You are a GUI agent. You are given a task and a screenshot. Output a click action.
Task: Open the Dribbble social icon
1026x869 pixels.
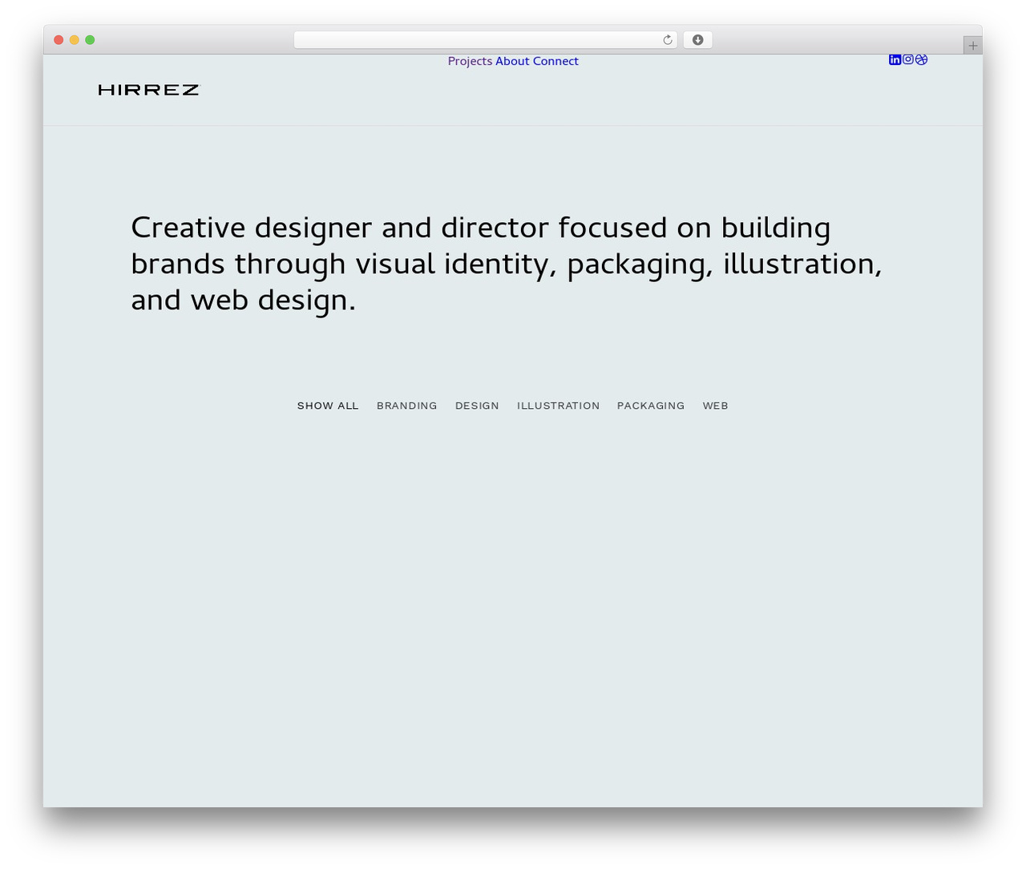(x=922, y=59)
